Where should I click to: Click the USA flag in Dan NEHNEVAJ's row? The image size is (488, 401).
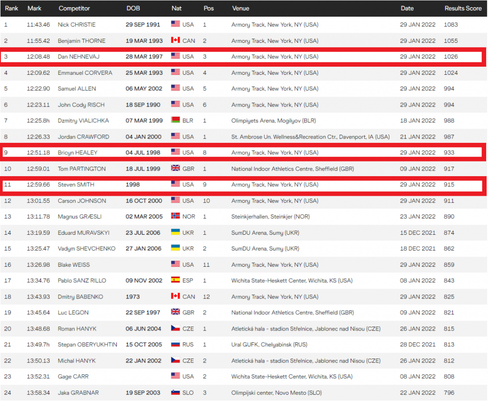[x=175, y=56]
